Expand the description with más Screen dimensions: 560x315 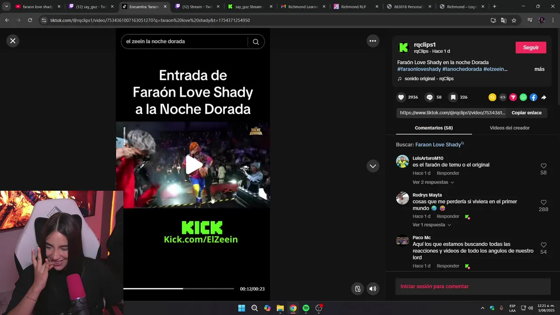click(x=539, y=69)
